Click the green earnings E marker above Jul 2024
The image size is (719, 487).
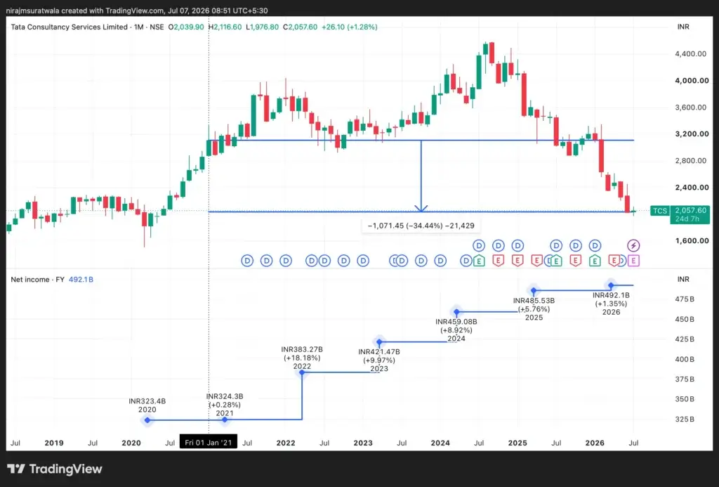(479, 261)
